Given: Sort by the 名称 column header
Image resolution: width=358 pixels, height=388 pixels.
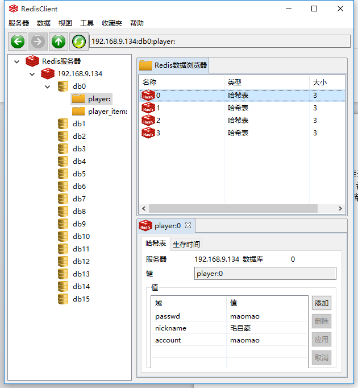Looking at the screenshot, I should point(181,82).
